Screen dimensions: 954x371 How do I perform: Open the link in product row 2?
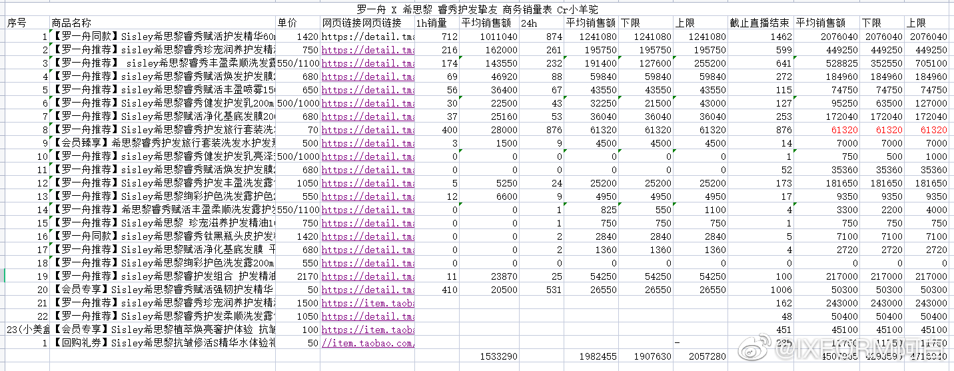click(368, 50)
